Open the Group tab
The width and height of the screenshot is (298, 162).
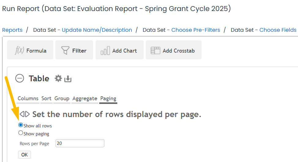pos(62,99)
